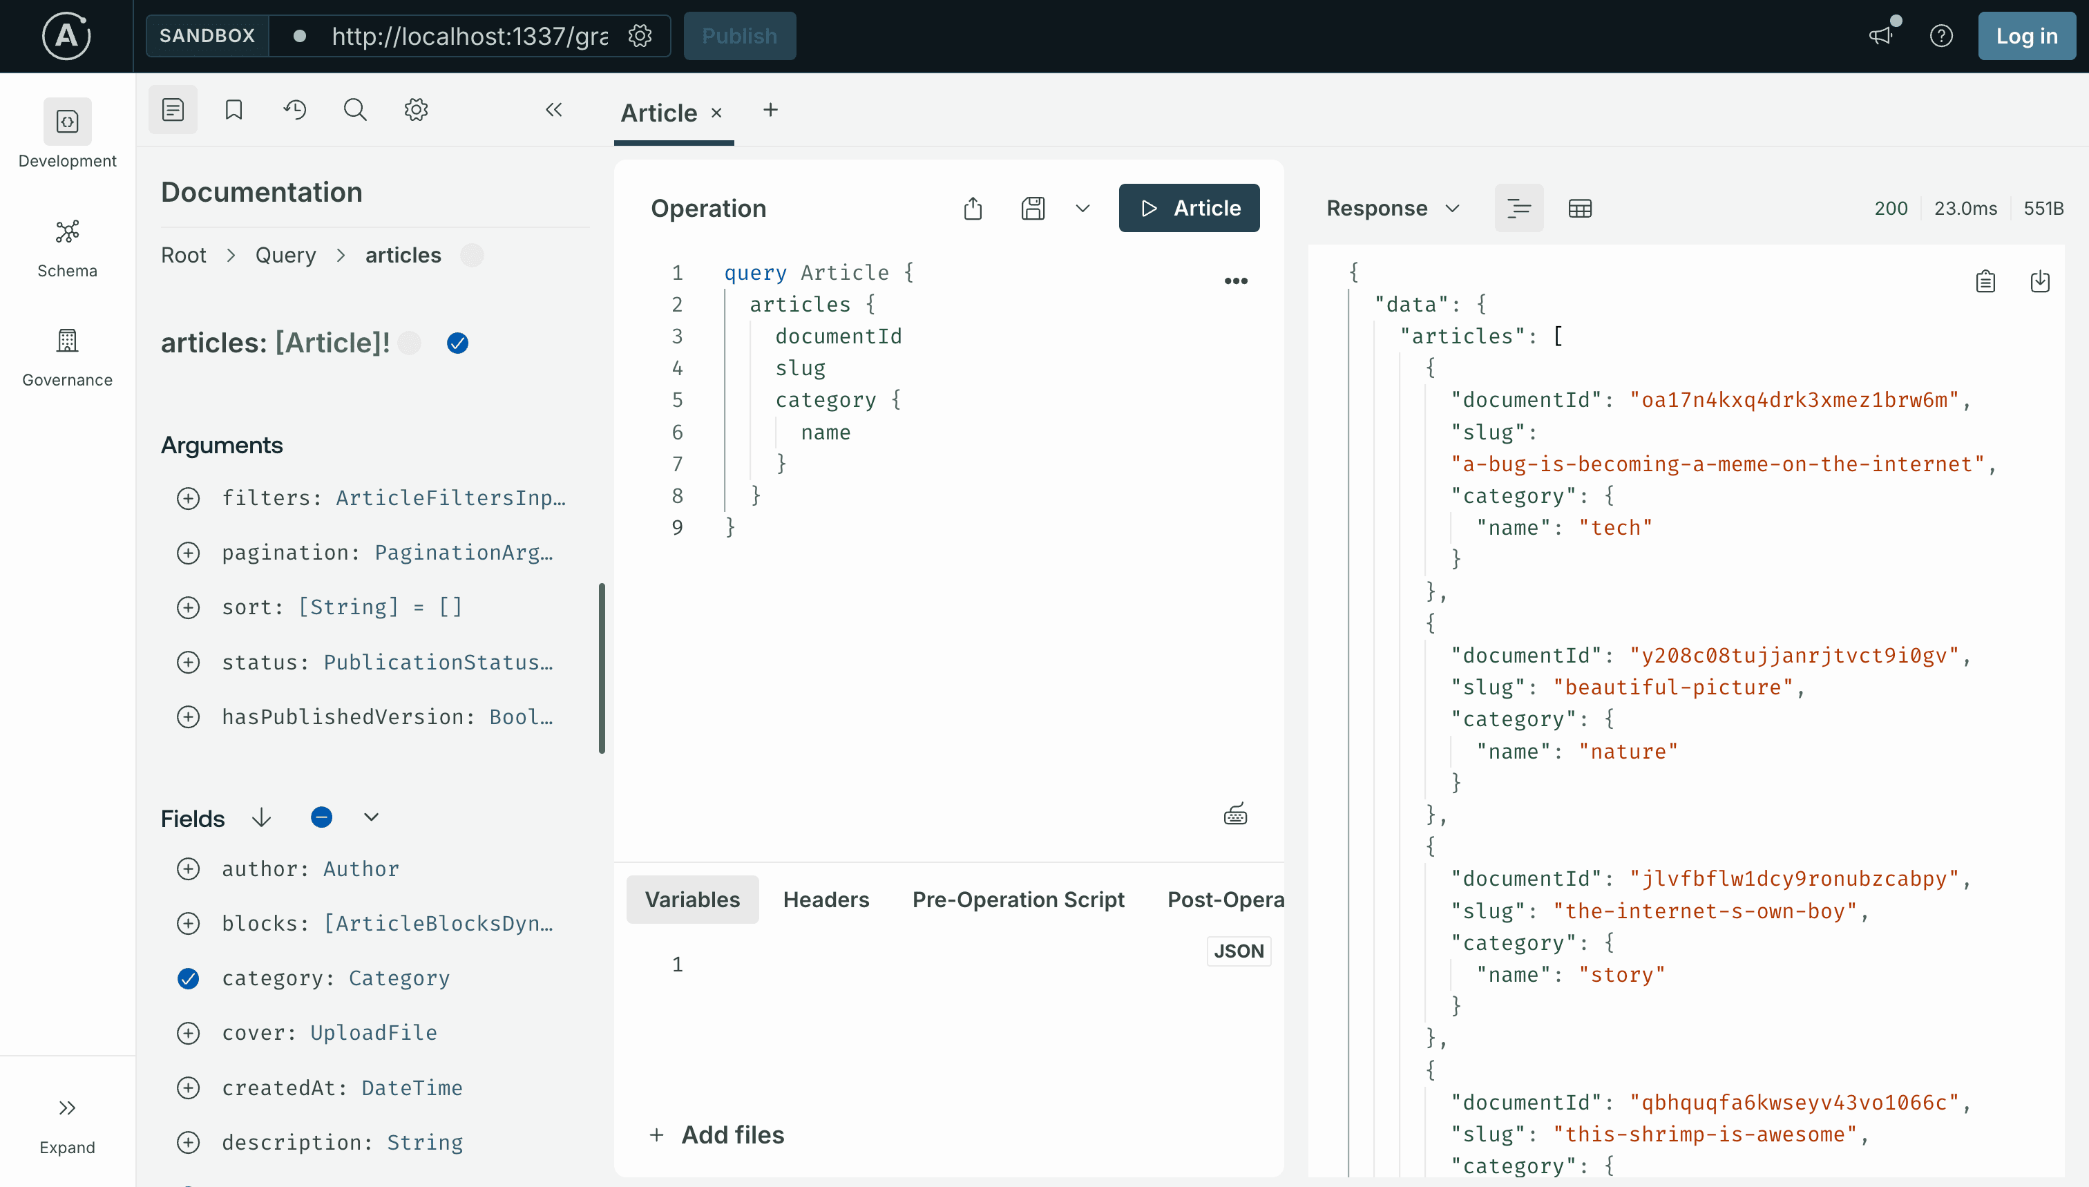Screen dimensions: 2089x1187
Task: Open the Pre-Operation Script tab
Action: (x=1018, y=899)
